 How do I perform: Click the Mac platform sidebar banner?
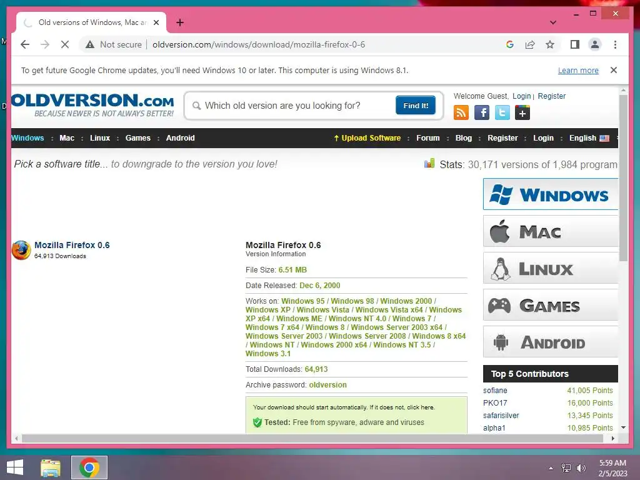pyautogui.click(x=551, y=231)
